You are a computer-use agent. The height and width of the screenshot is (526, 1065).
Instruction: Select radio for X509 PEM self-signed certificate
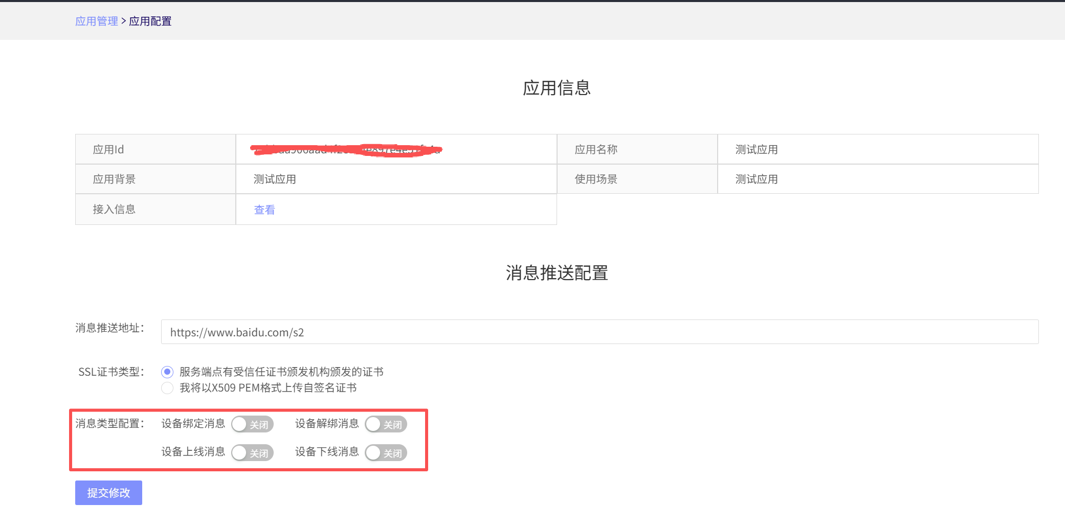pyautogui.click(x=167, y=388)
